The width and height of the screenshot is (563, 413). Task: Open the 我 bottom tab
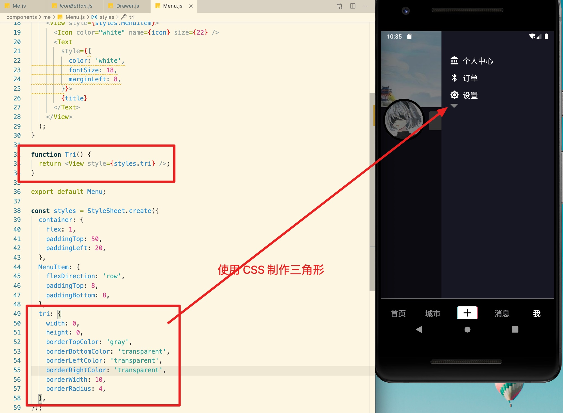(537, 313)
